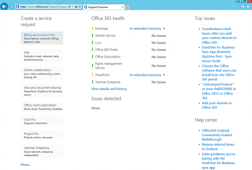Click the Office site icon in address bar
Viewport: 252px width, 170px height.
tap(17, 7)
